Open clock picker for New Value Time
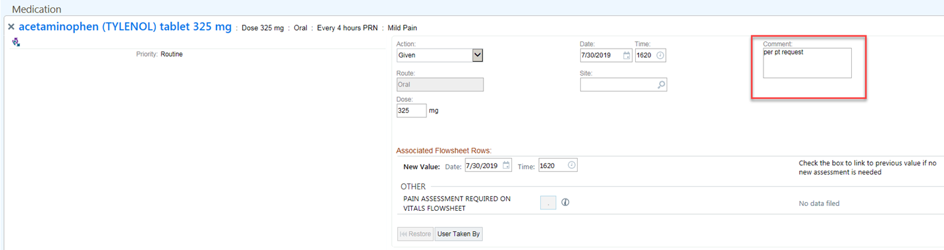The height and width of the screenshot is (250, 944). [572, 165]
